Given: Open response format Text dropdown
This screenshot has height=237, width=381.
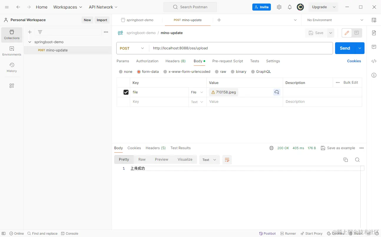Looking at the screenshot, I should tap(209, 160).
